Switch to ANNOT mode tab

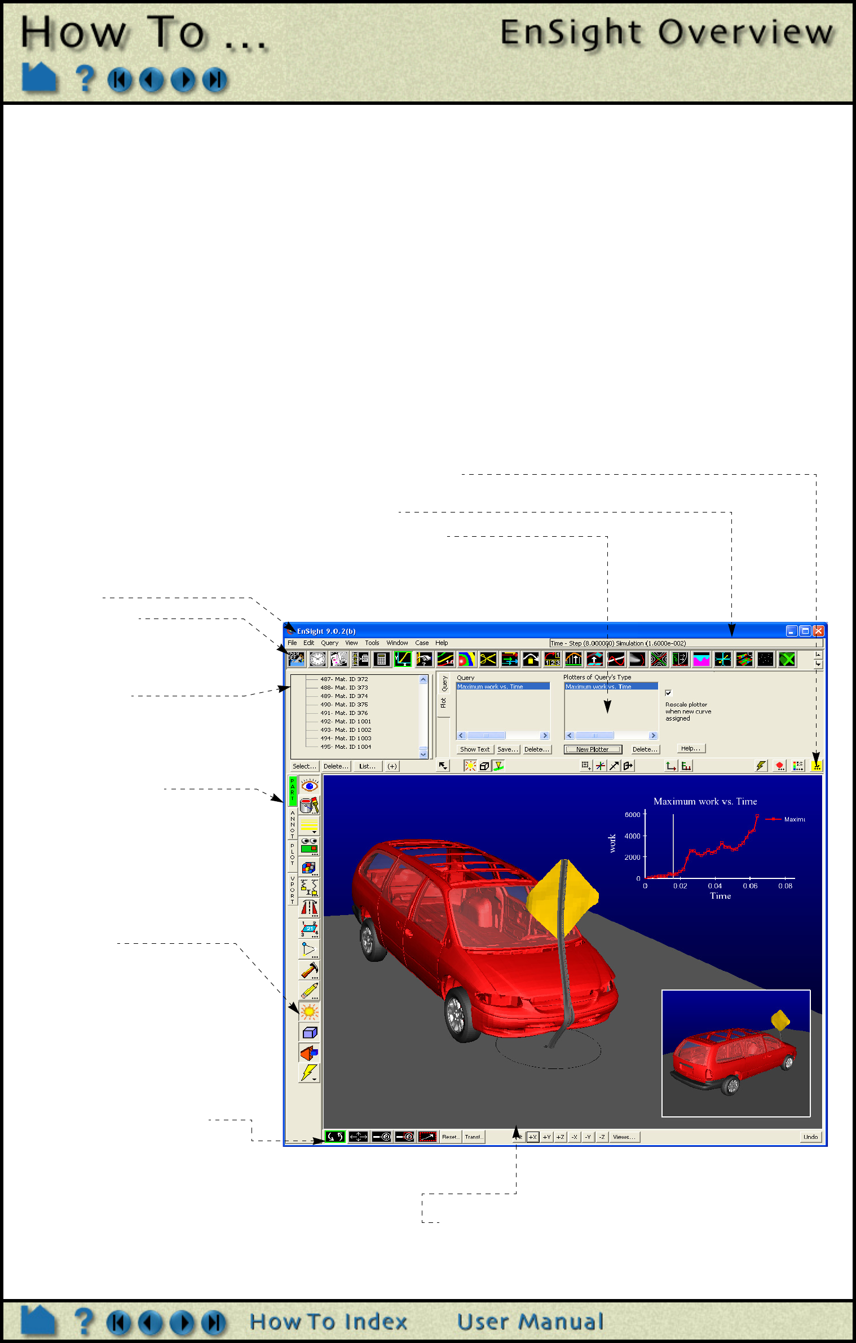(x=292, y=824)
